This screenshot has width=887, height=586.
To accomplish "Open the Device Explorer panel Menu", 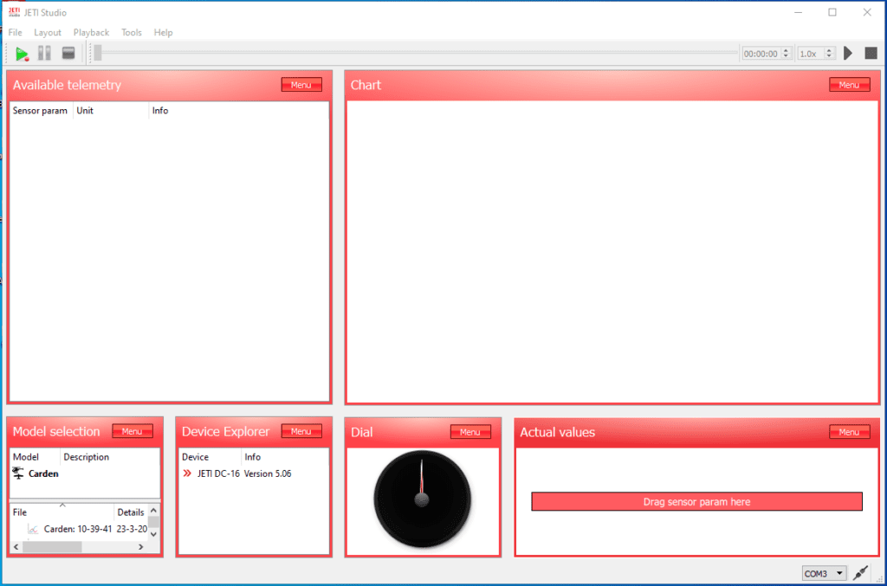I will [301, 431].
